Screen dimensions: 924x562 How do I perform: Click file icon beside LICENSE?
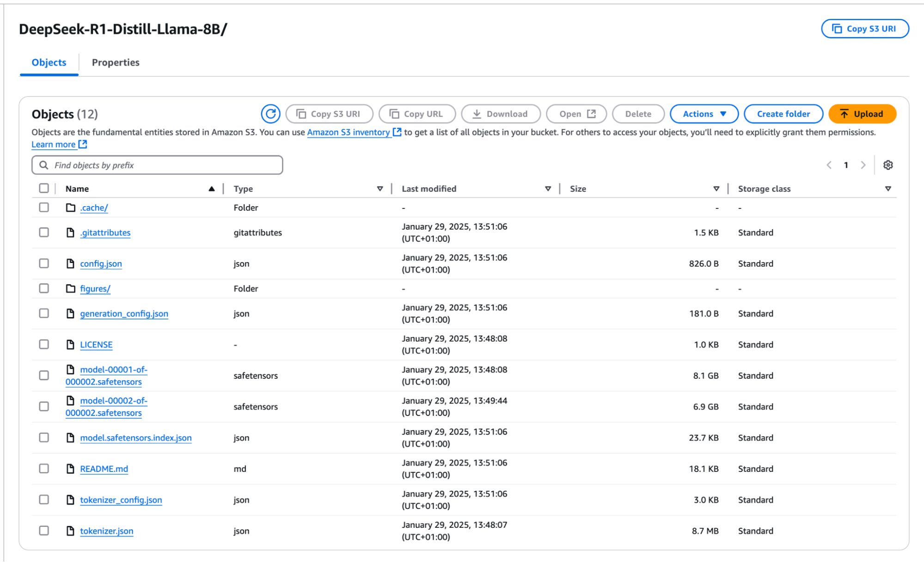pos(70,344)
